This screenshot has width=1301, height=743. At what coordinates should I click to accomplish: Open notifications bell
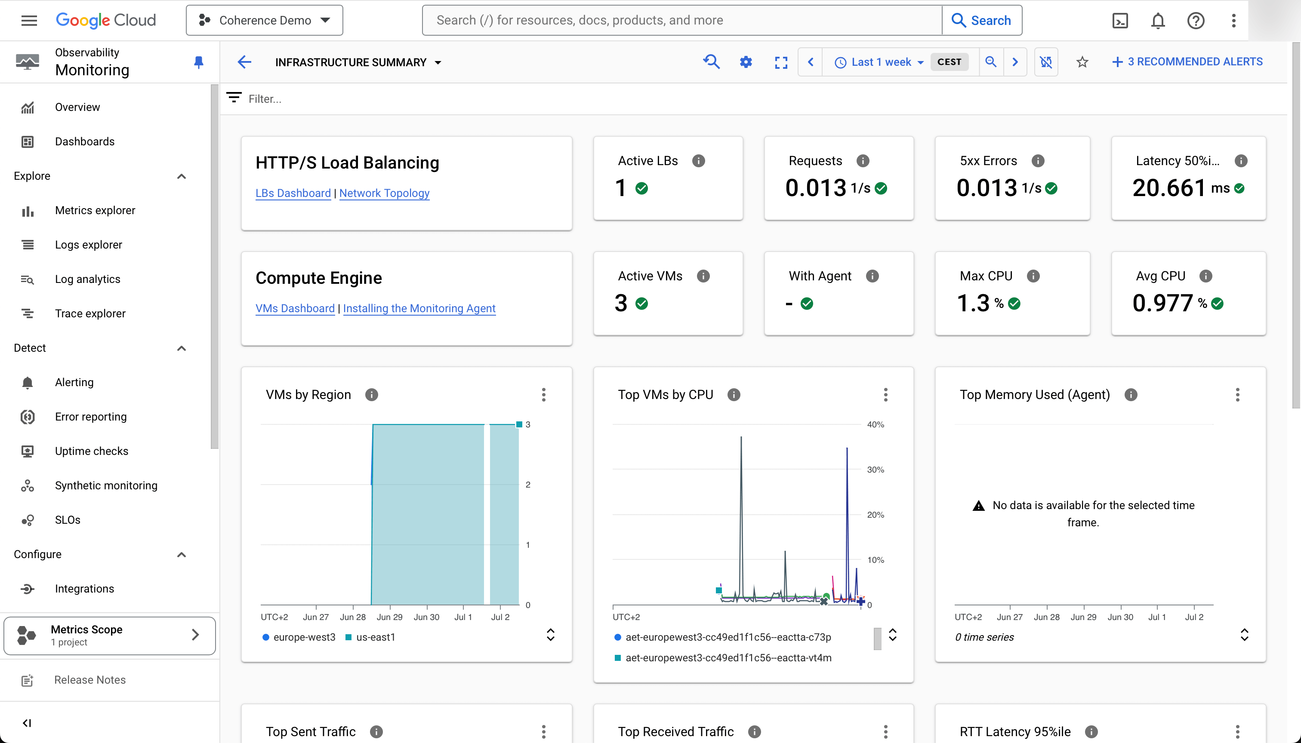pyautogui.click(x=1158, y=20)
